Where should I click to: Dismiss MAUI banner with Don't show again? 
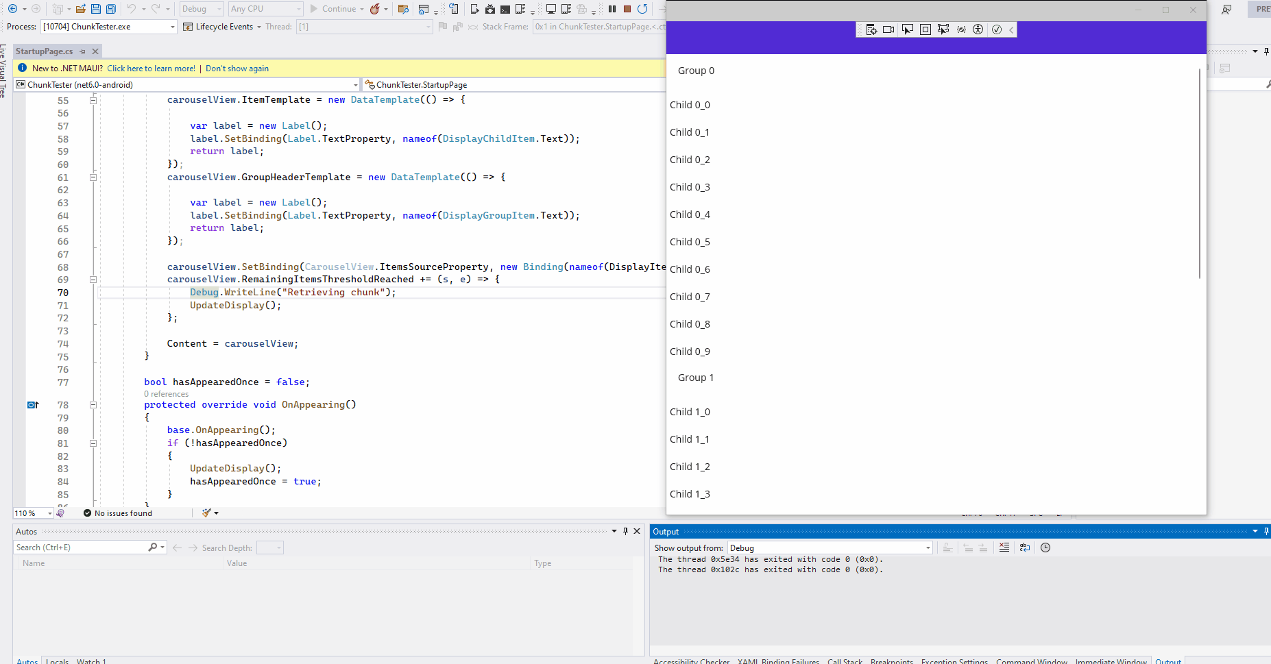coord(237,68)
